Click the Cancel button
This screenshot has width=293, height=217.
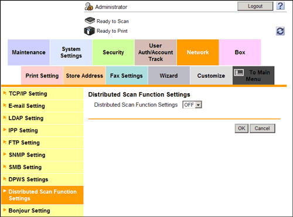pos(263,128)
